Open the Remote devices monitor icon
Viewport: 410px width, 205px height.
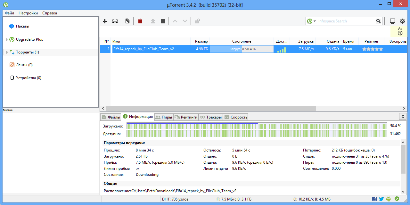point(392,21)
